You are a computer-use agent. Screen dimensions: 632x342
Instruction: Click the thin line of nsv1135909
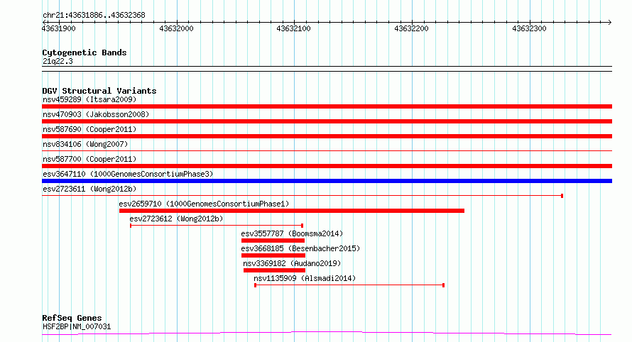349,285
